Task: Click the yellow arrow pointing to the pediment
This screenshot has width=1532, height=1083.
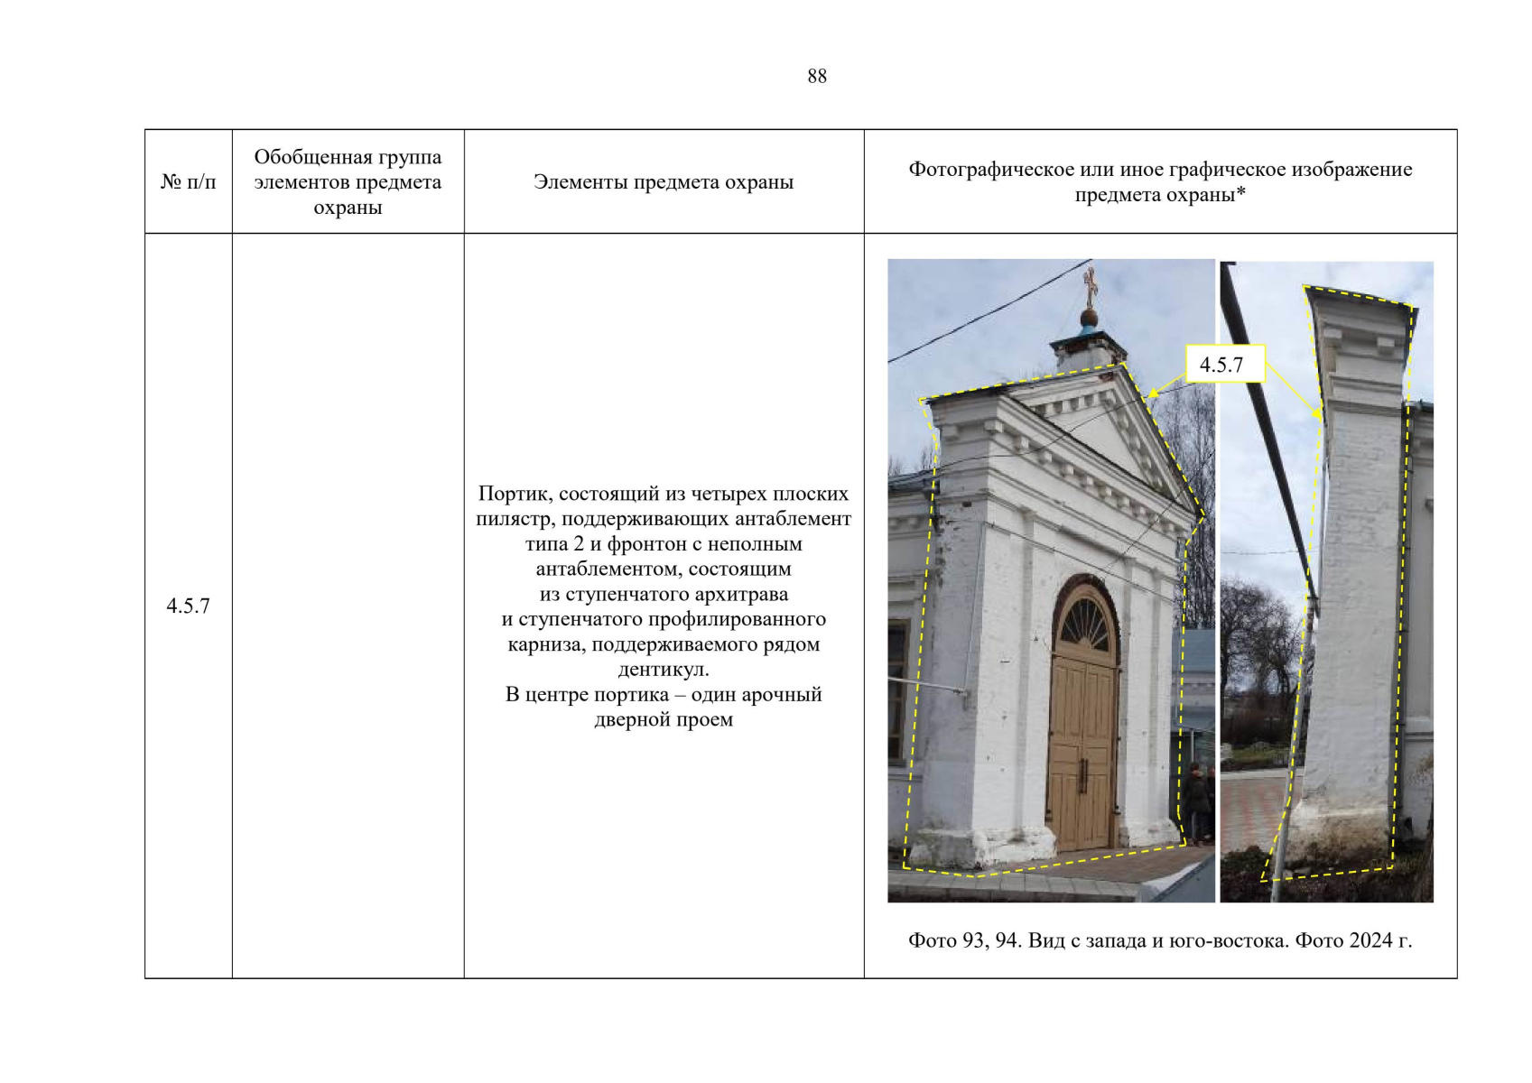Action: (1165, 389)
